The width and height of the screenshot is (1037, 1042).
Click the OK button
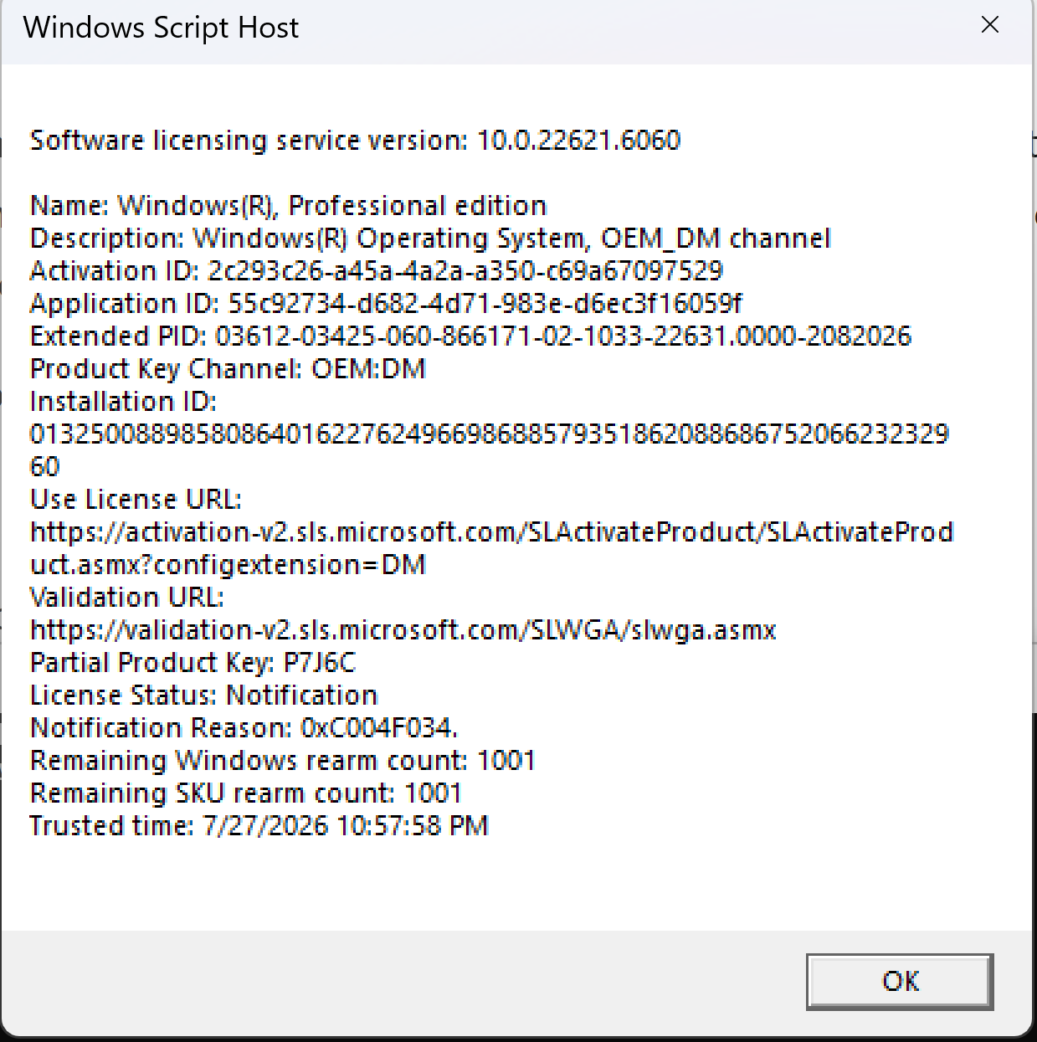(x=900, y=981)
